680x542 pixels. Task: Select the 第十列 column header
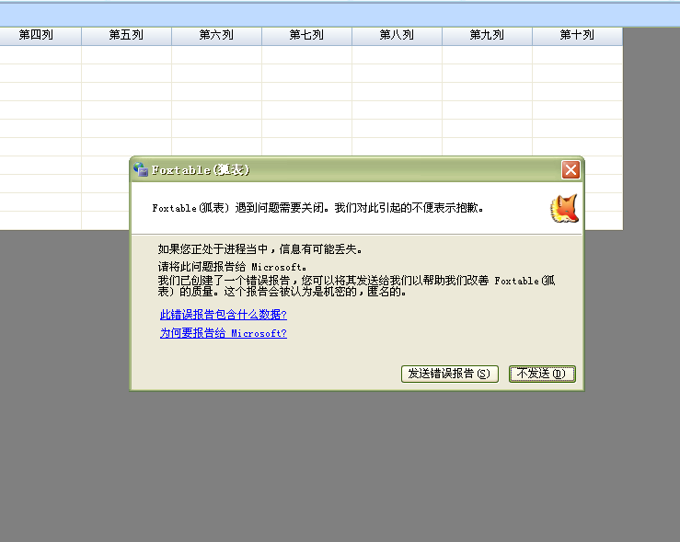coord(577,36)
